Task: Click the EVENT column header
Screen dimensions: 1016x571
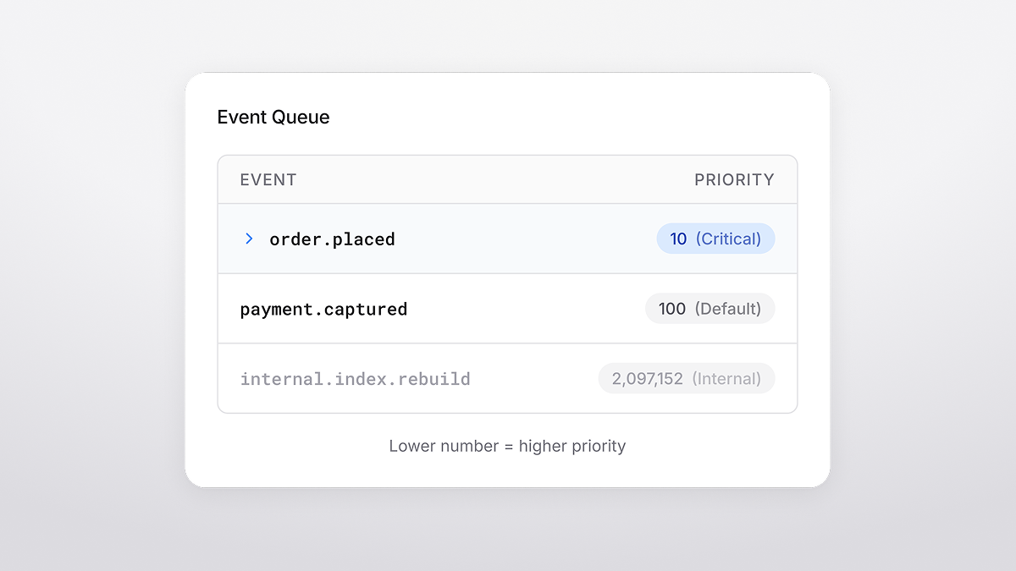Action: click(268, 179)
